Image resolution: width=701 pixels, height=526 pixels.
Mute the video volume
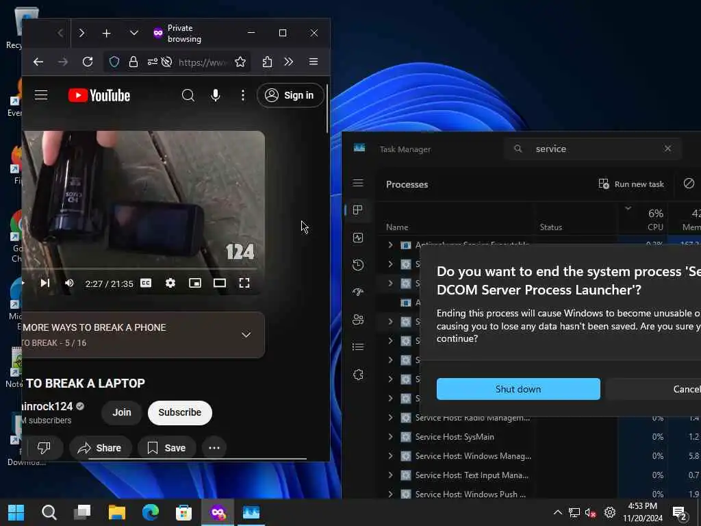[x=69, y=283]
